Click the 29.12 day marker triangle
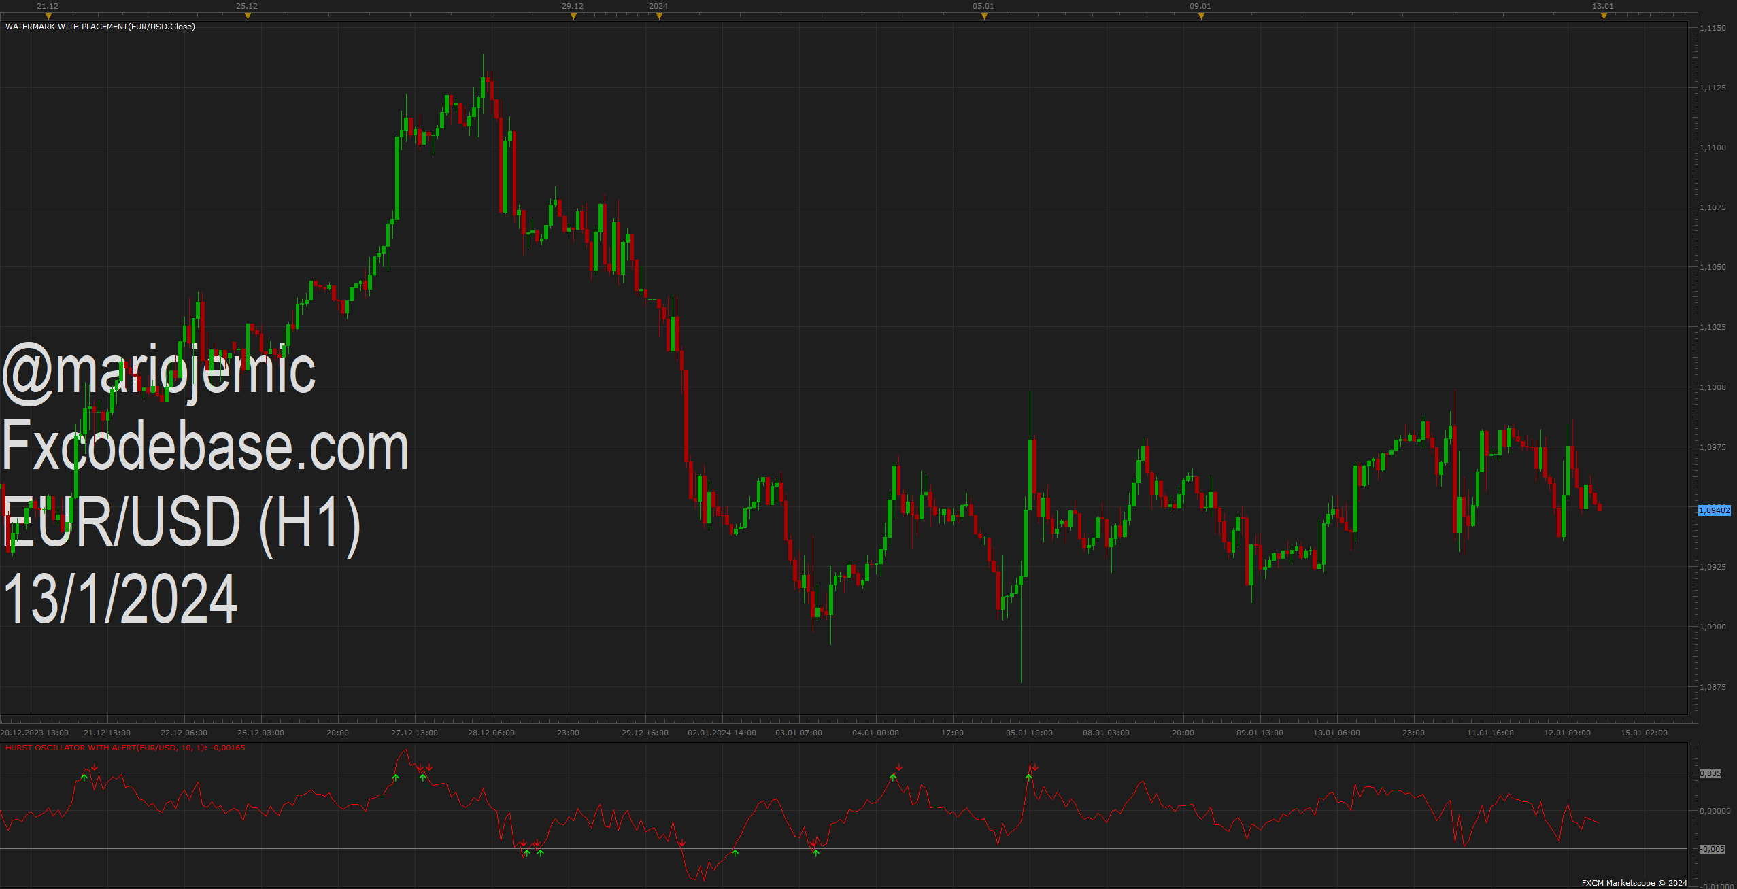Image resolution: width=1737 pixels, height=889 pixels. coord(573,16)
